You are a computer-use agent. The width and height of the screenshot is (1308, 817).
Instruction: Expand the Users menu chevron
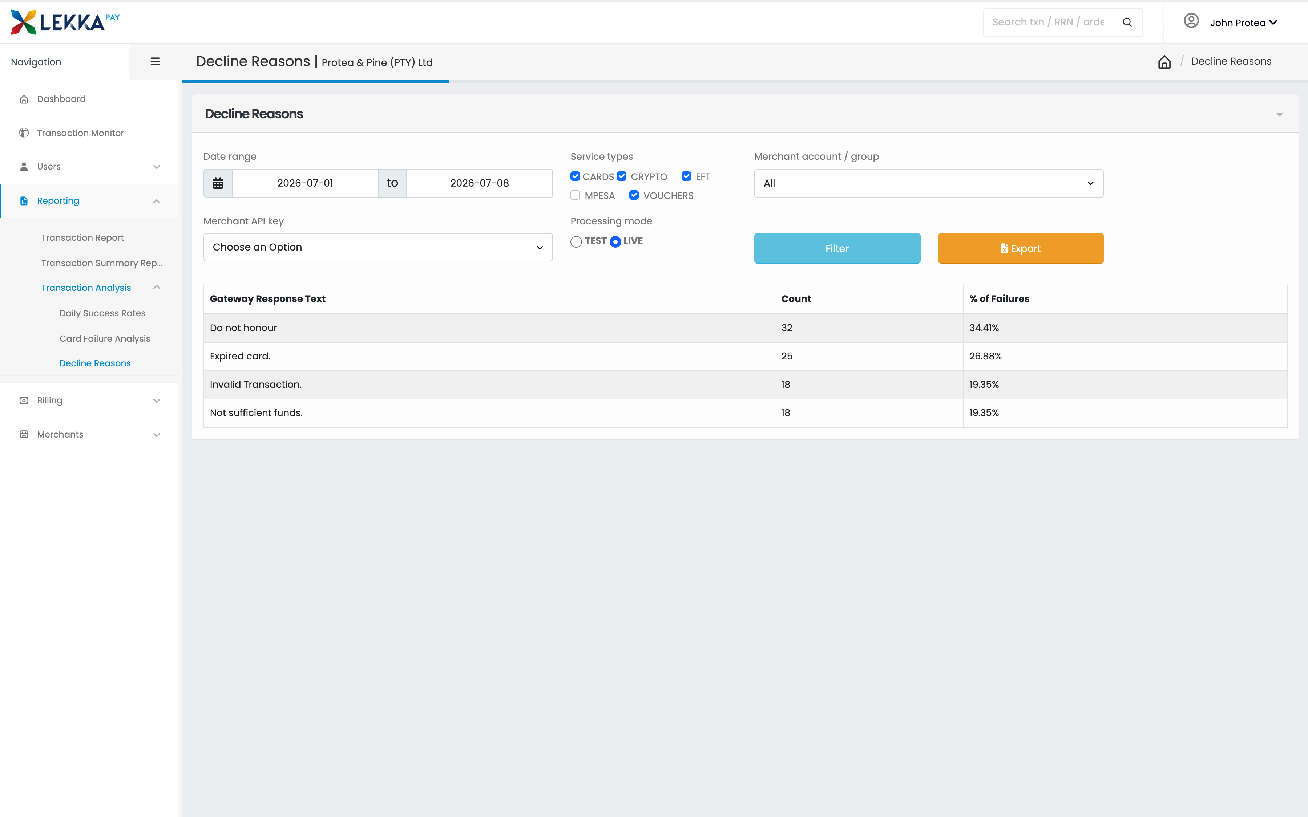coord(157,167)
